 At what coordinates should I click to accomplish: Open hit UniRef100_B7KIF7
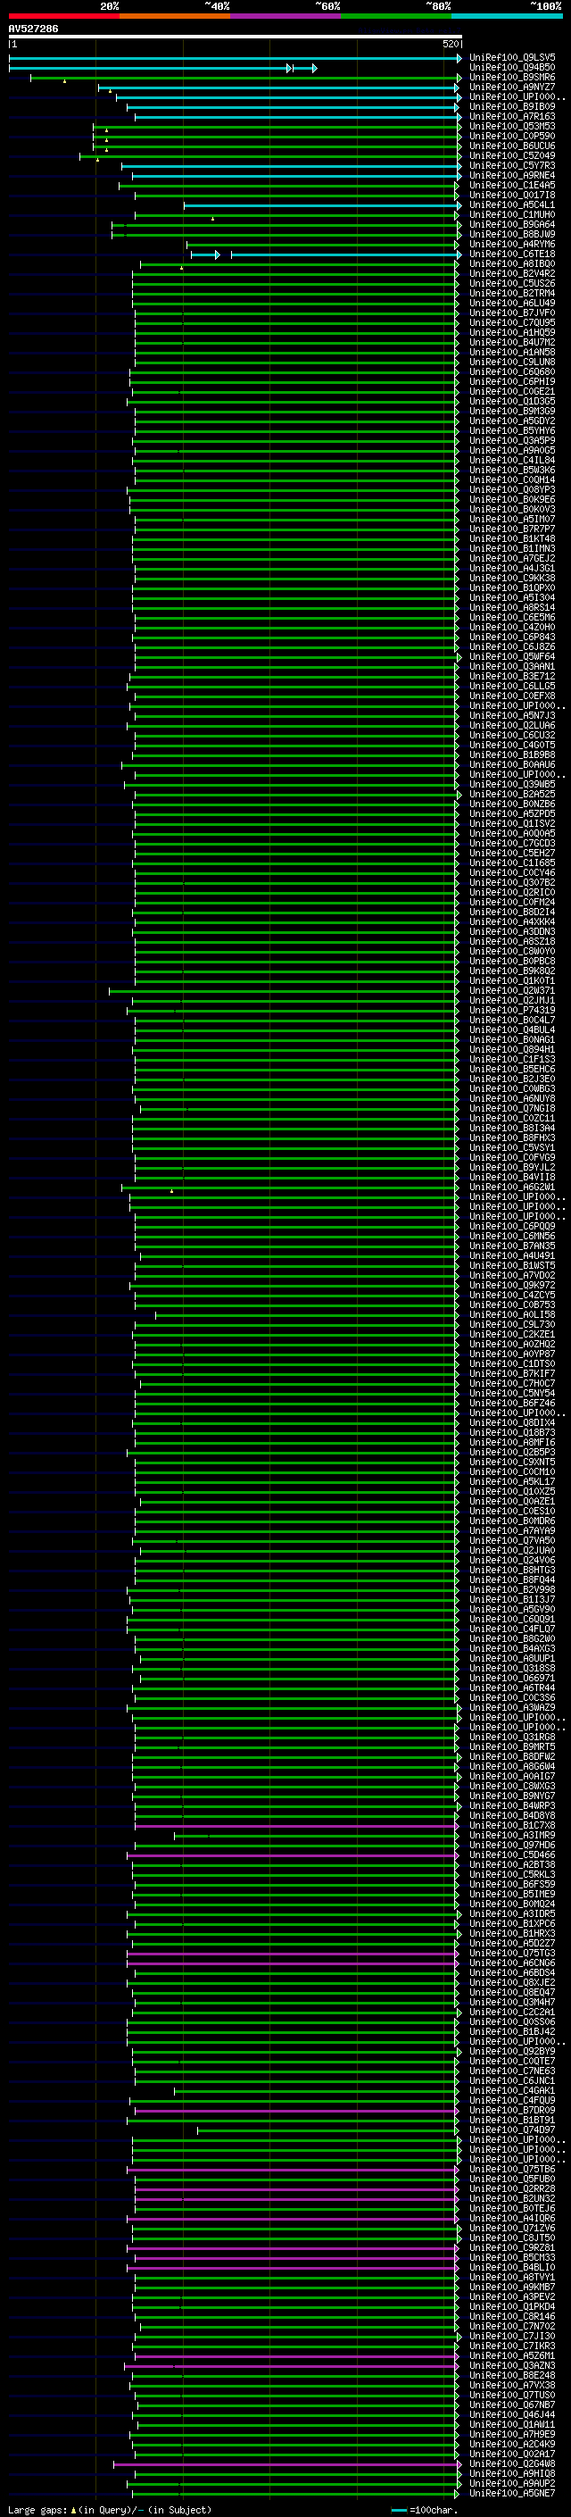pos(511,1374)
